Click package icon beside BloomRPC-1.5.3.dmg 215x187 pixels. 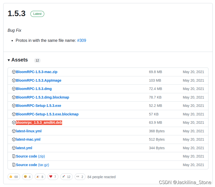[x=14, y=89]
